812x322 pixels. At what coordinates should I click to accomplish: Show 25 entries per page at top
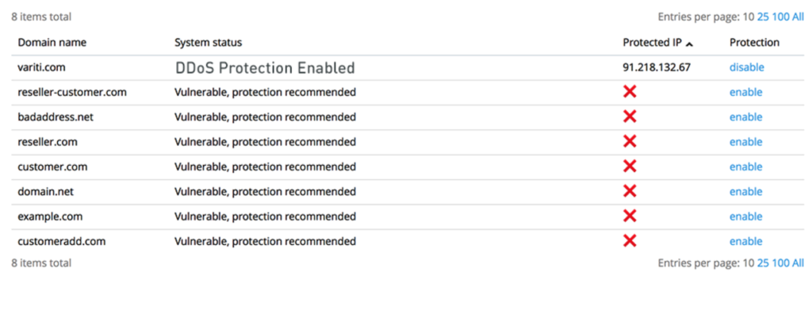coord(763,17)
